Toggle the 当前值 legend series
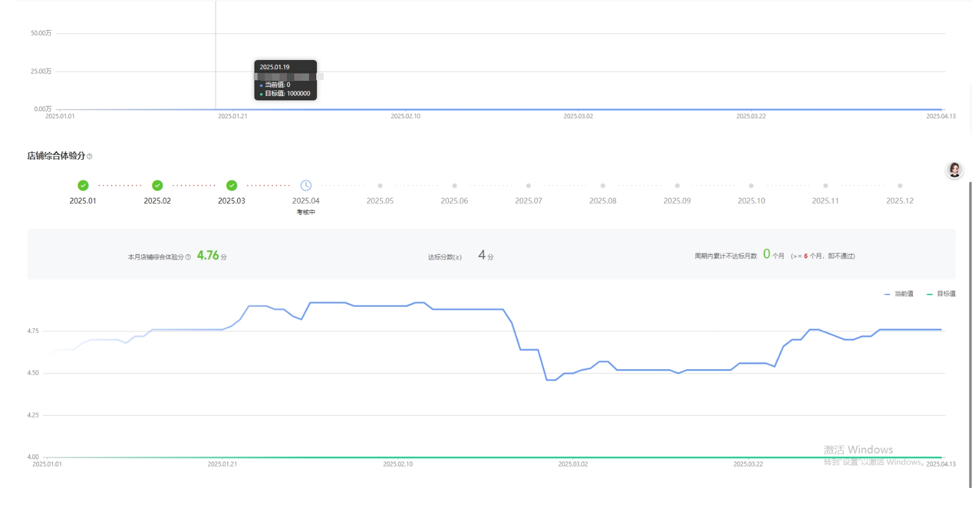The width and height of the screenshot is (976, 510). point(899,294)
